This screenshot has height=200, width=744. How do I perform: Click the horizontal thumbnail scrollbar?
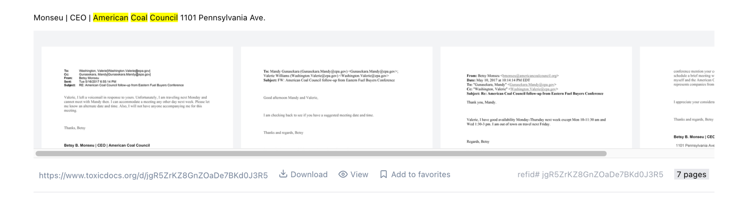(321, 154)
